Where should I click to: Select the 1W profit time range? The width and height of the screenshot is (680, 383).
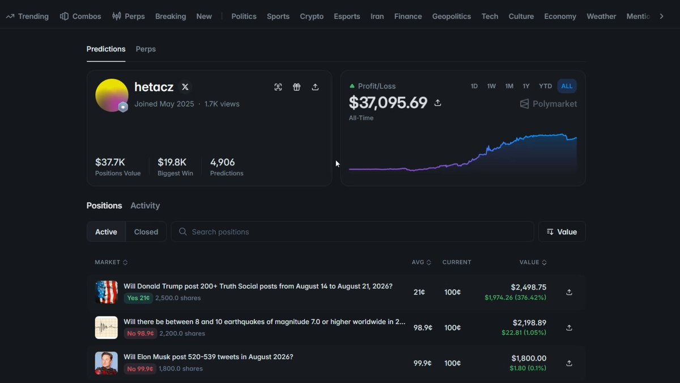[x=491, y=86]
